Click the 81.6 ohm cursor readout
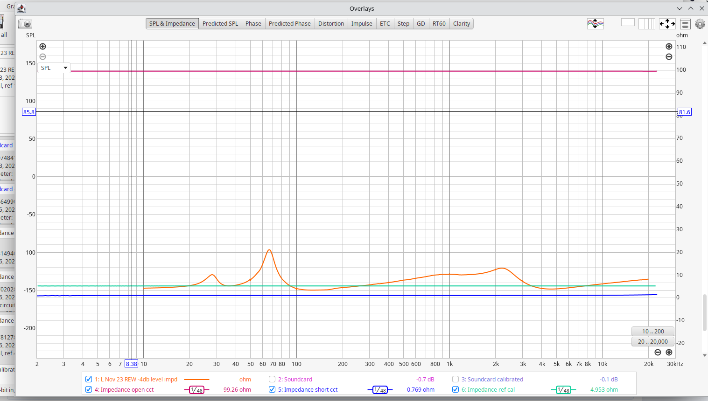 (685, 112)
